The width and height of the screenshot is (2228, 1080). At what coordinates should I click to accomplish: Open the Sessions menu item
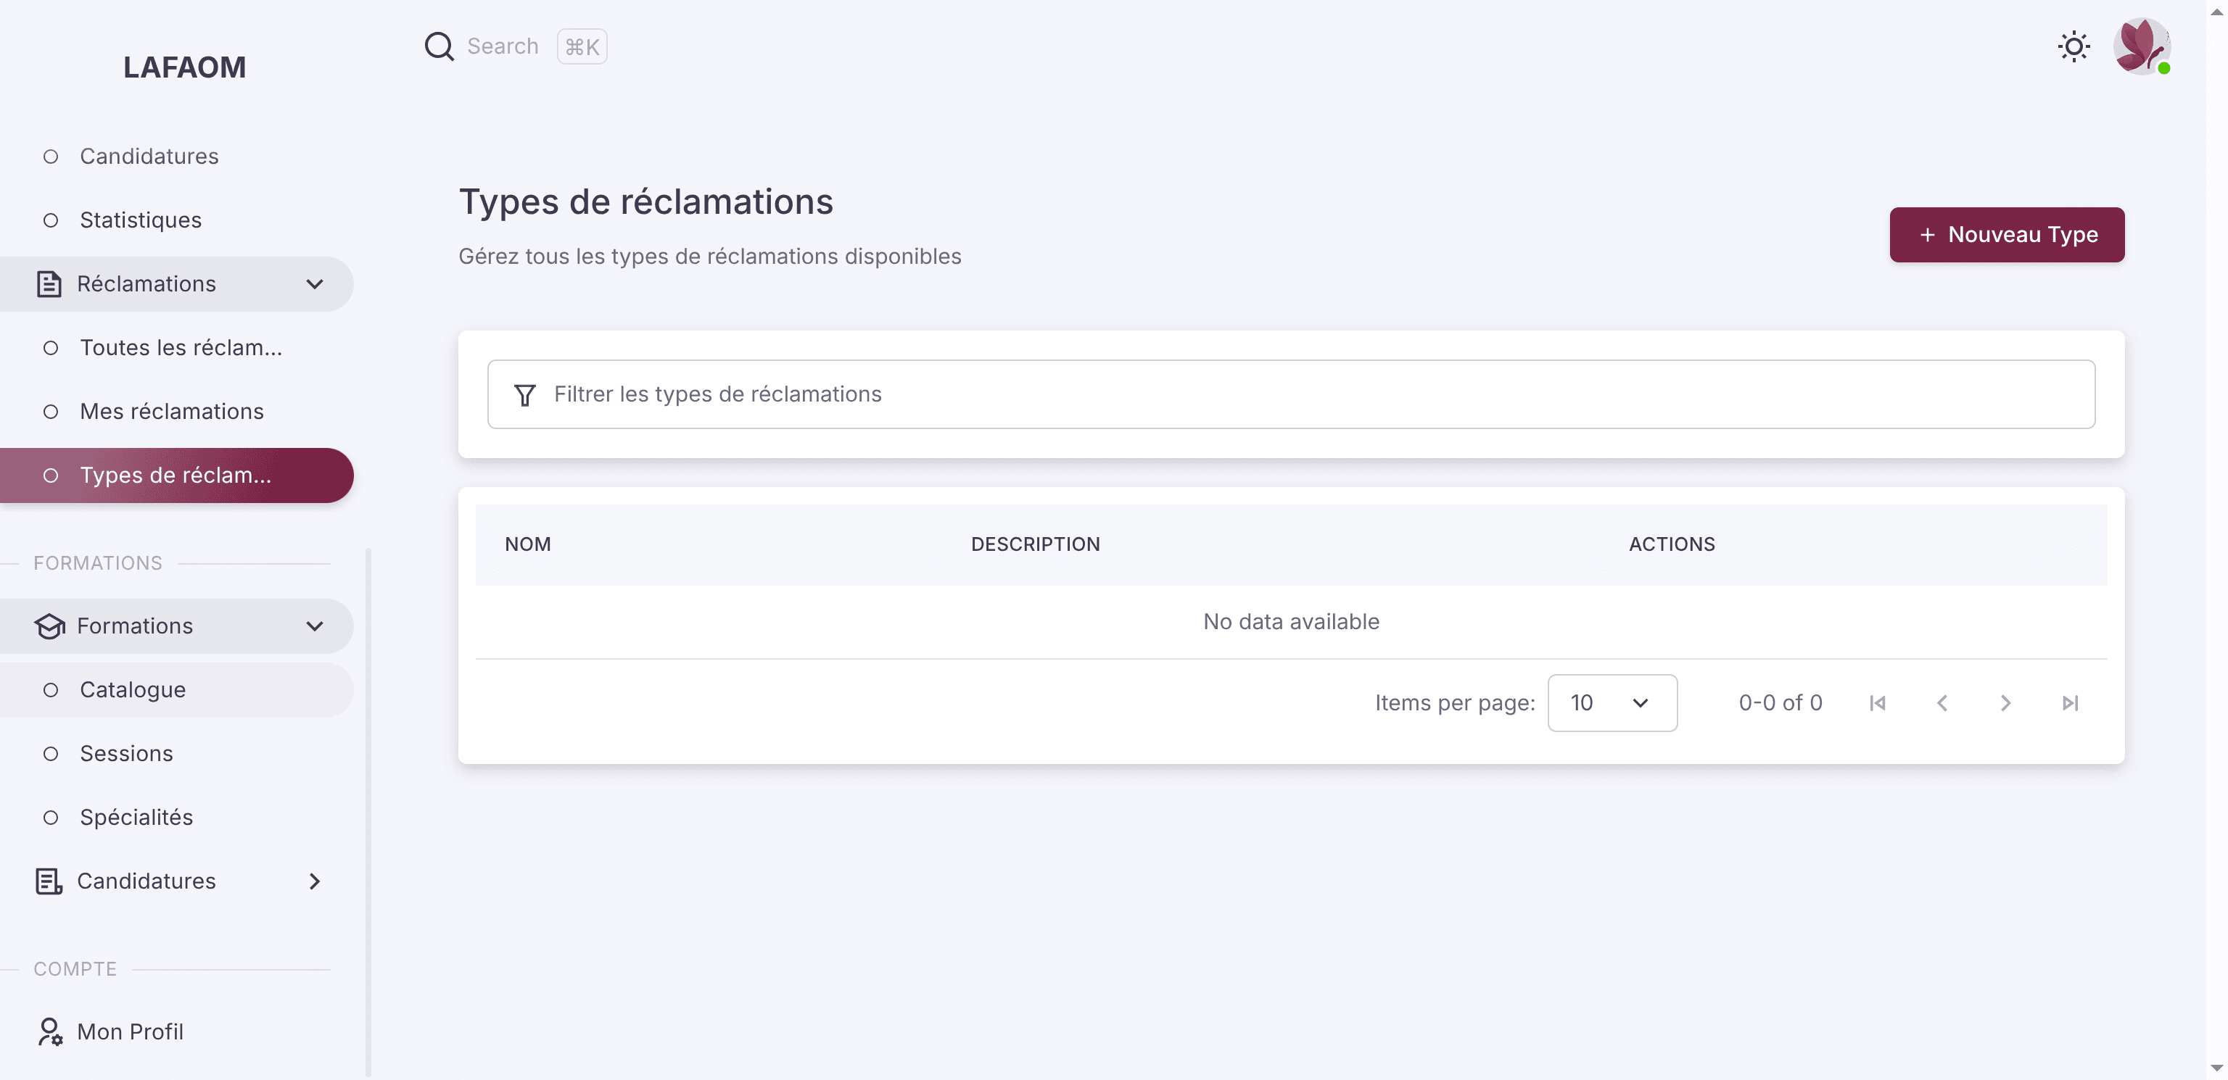pos(176,754)
